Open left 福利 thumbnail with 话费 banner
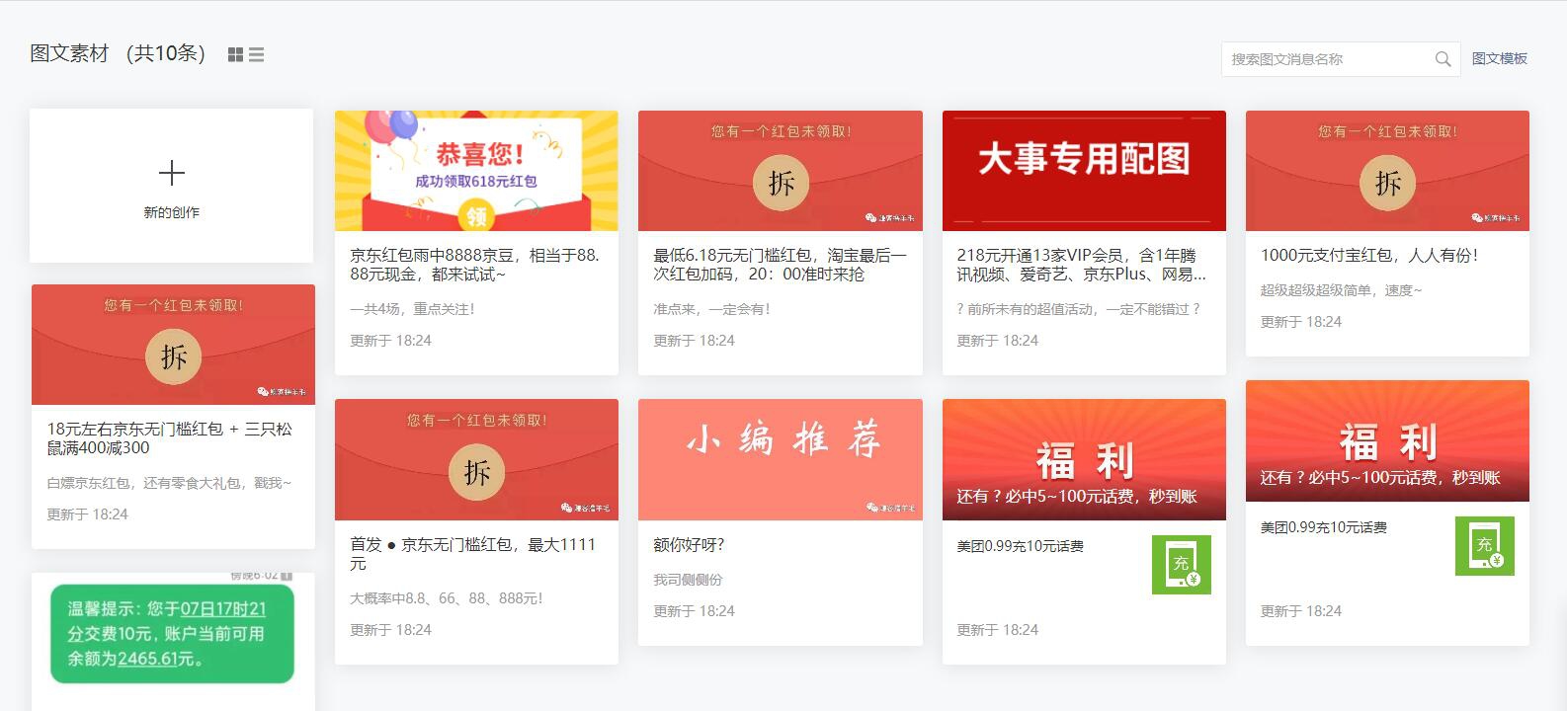 (x=1084, y=459)
